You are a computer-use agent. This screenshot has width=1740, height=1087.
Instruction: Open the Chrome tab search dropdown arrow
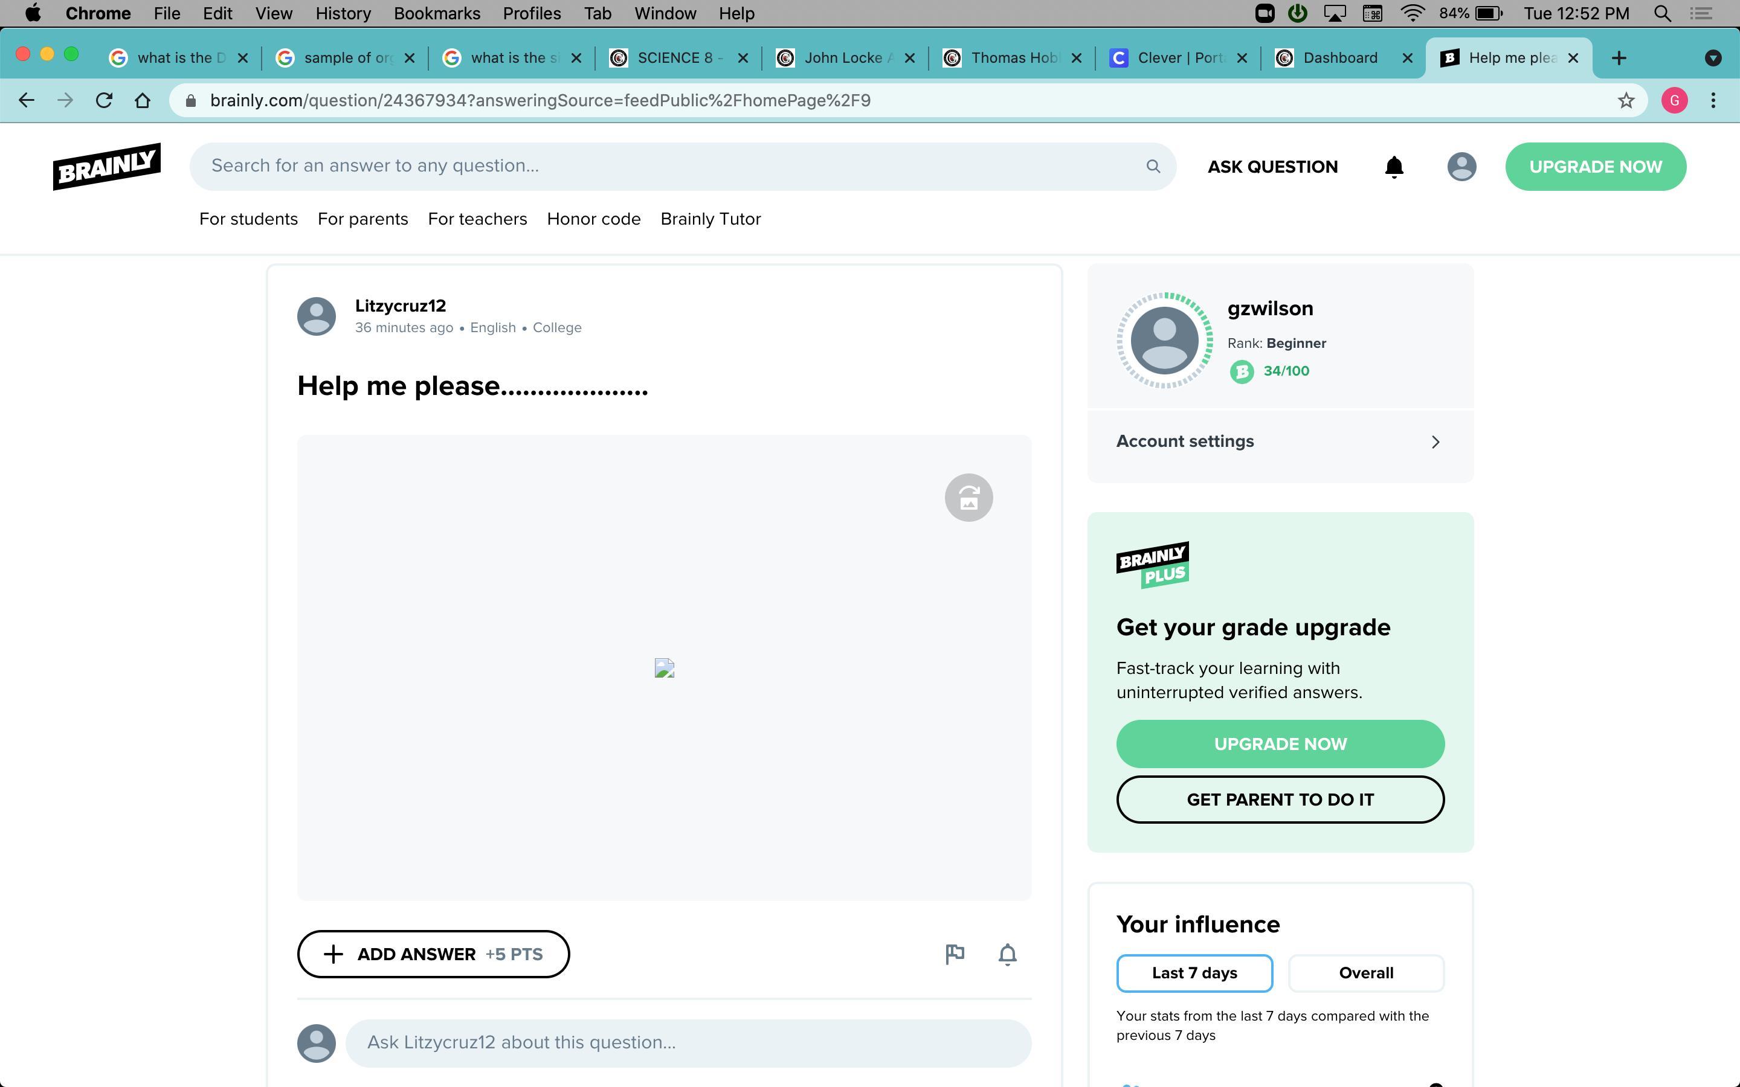[1713, 58]
